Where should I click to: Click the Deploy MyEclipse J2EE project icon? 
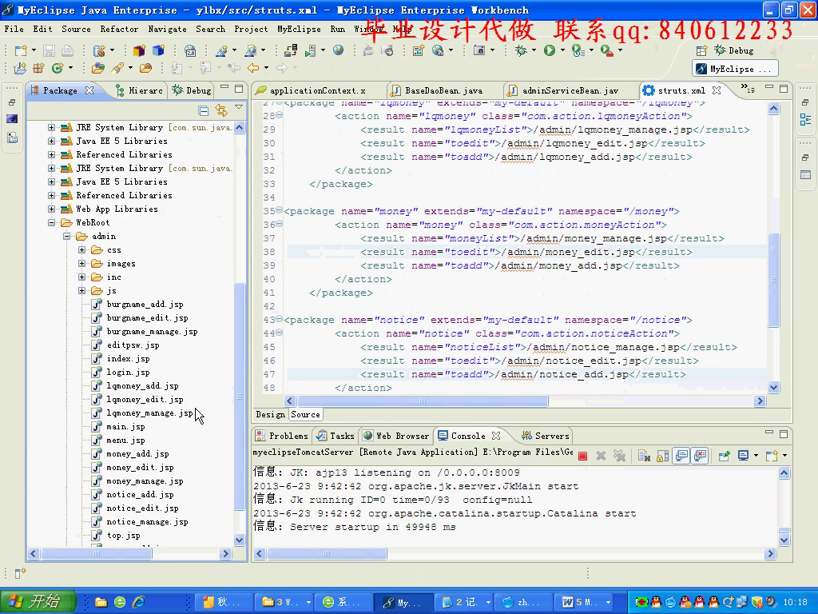tap(291, 50)
